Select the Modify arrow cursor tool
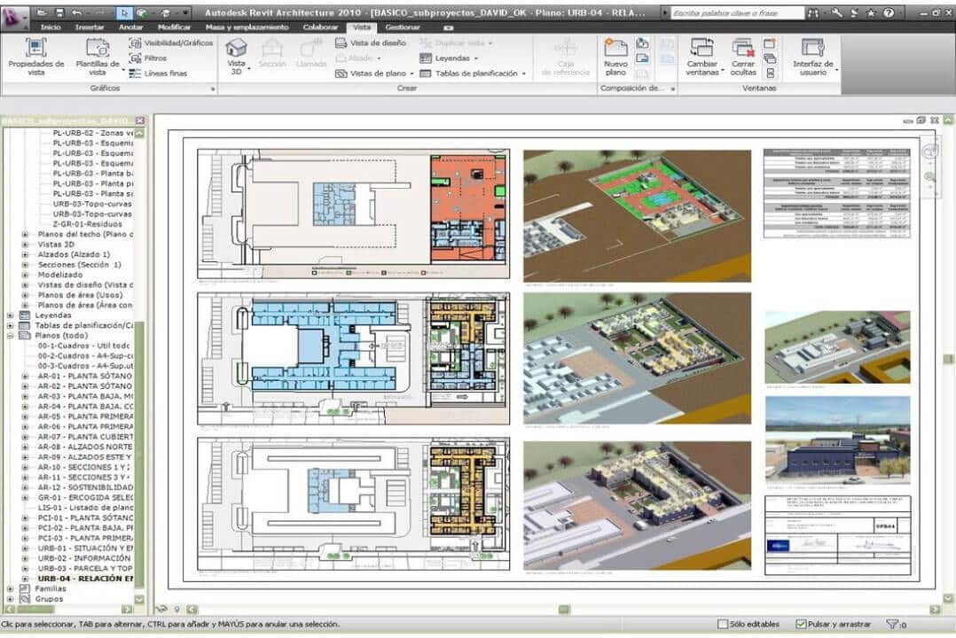956x638 pixels. 124,12
